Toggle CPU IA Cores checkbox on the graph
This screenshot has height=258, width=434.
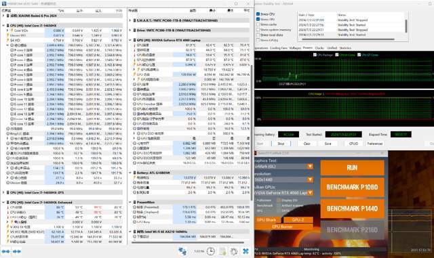click(x=337, y=55)
